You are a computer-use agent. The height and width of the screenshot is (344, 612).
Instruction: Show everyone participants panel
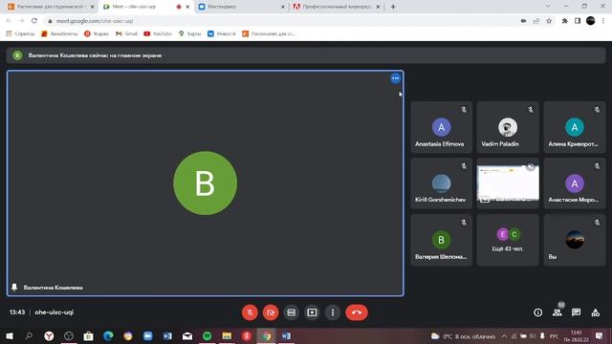point(557,312)
